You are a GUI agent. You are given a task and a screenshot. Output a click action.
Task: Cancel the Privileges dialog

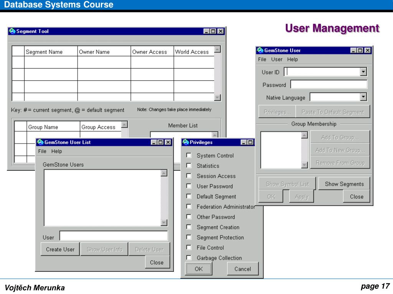243,269
